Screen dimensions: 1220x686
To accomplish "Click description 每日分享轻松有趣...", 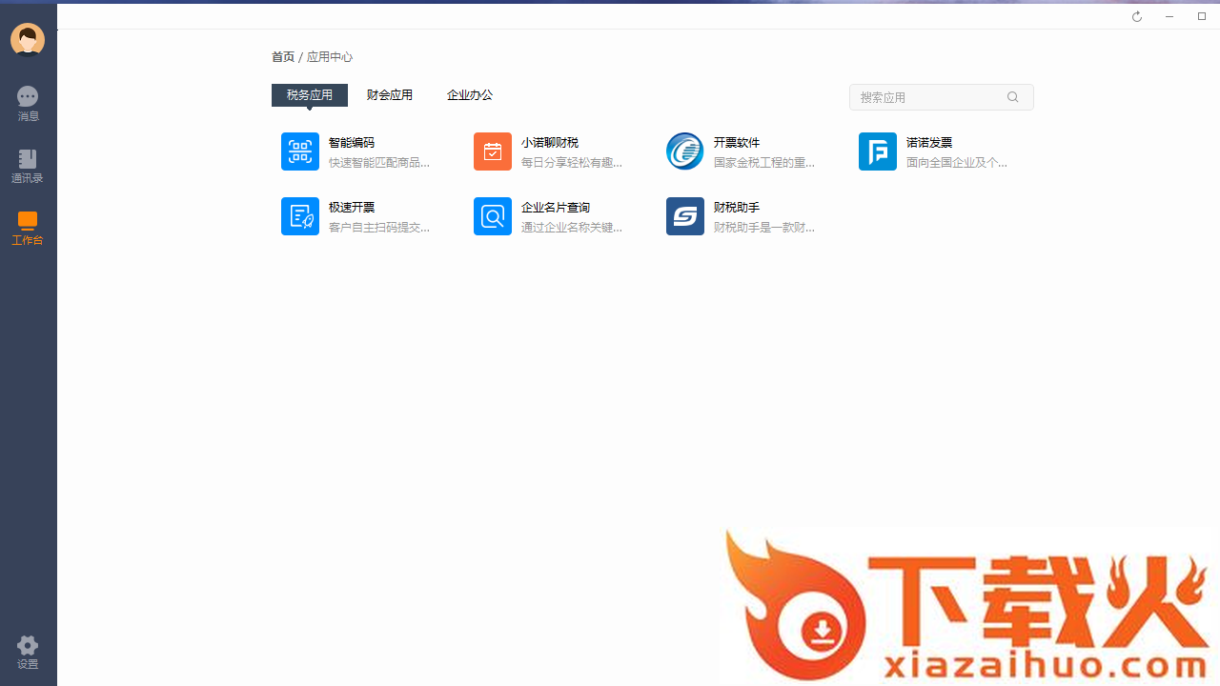I will pyautogui.click(x=572, y=163).
